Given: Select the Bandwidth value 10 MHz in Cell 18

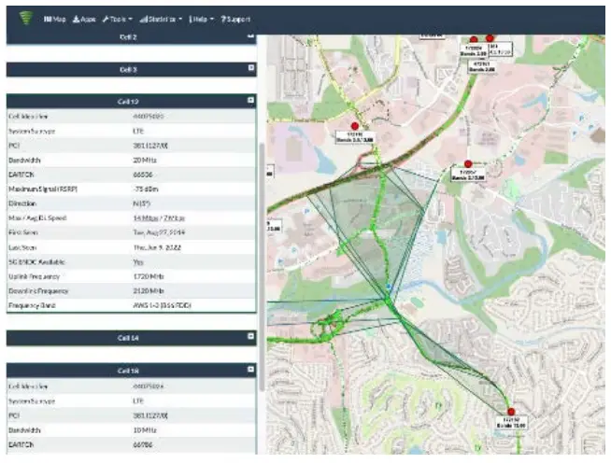Looking at the screenshot, I should point(145,430).
